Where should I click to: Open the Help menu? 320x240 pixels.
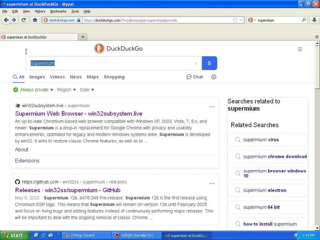point(87,11)
